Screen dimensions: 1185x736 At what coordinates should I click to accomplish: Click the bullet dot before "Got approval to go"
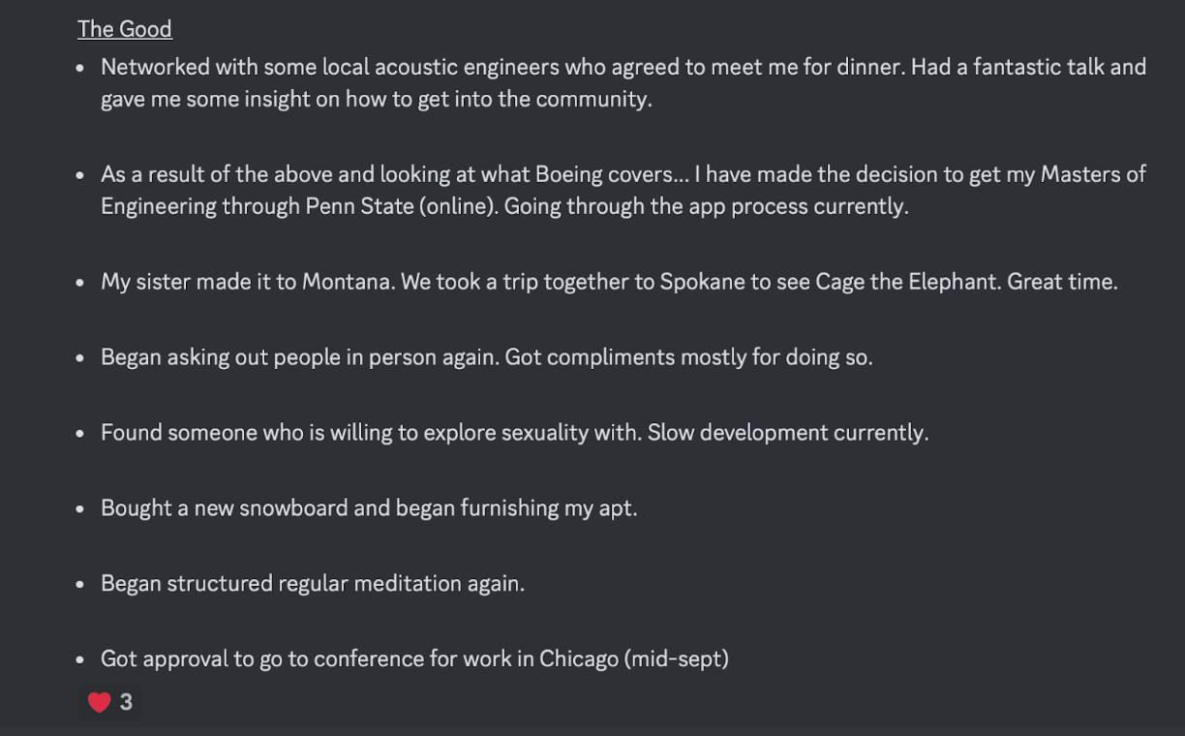(81, 659)
